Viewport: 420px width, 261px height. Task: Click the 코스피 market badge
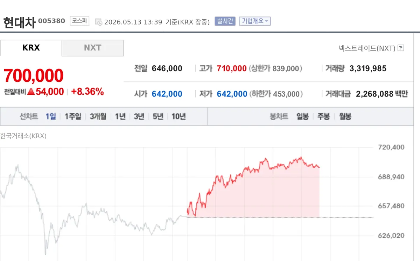click(79, 21)
